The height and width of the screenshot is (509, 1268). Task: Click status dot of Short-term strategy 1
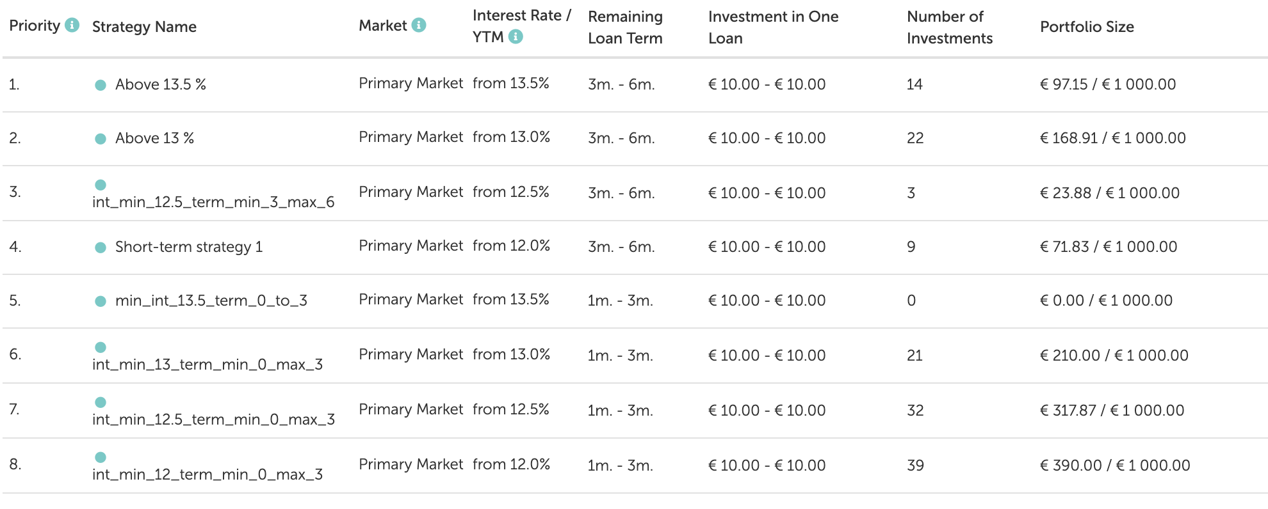101,247
